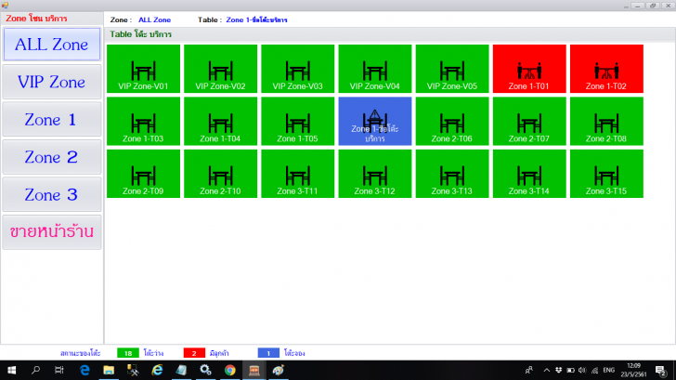Switch to the restaurant app taskbar icon

pyautogui.click(x=253, y=370)
